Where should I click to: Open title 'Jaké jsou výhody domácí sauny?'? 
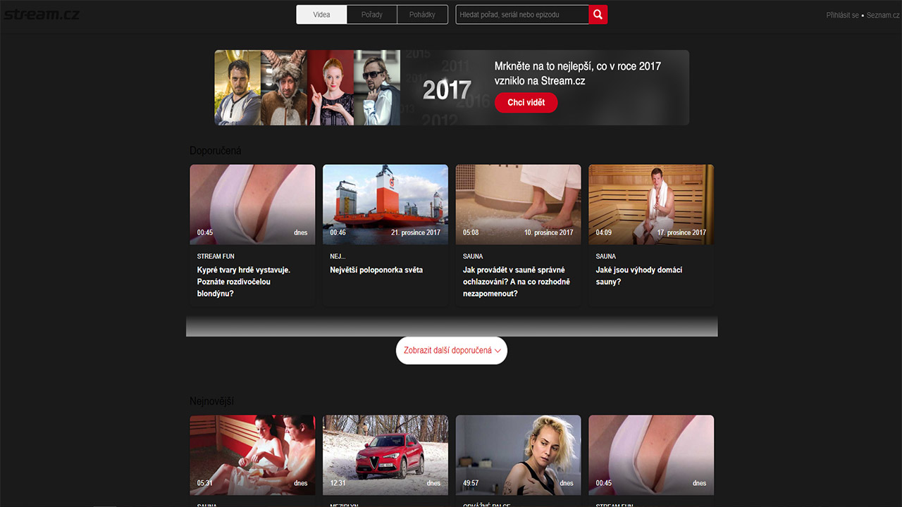tap(638, 275)
